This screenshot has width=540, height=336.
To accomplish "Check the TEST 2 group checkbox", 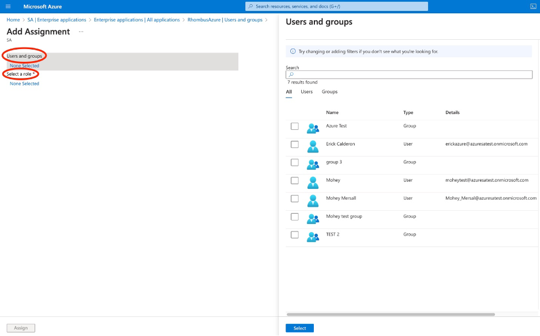I will click(294, 235).
